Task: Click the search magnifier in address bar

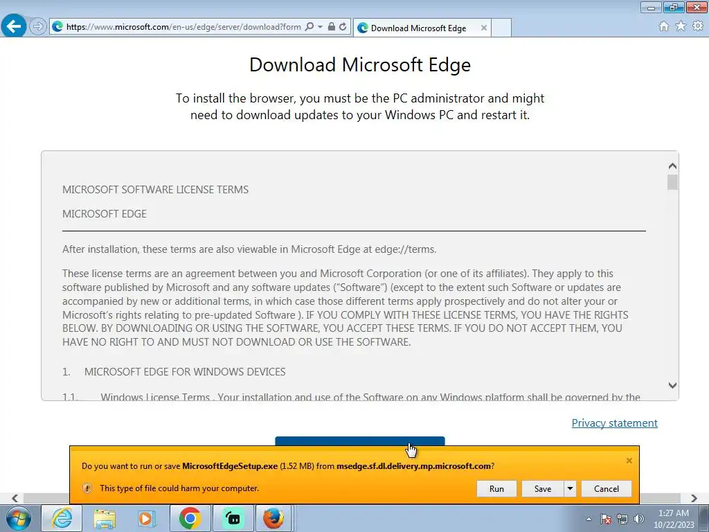Action: tap(309, 27)
